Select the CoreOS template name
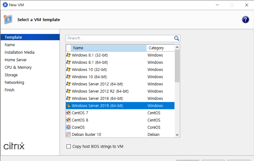 coord(78,127)
